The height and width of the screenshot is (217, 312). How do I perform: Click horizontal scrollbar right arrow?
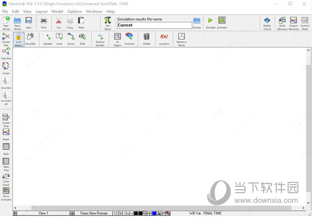[x=303, y=208]
